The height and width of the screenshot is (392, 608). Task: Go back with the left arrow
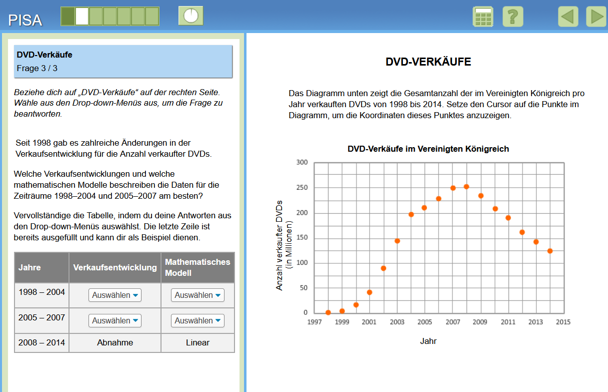pos(568,17)
